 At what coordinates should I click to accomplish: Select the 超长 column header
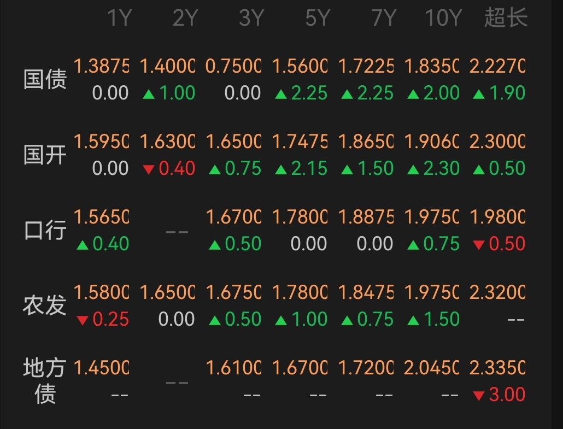tap(506, 19)
